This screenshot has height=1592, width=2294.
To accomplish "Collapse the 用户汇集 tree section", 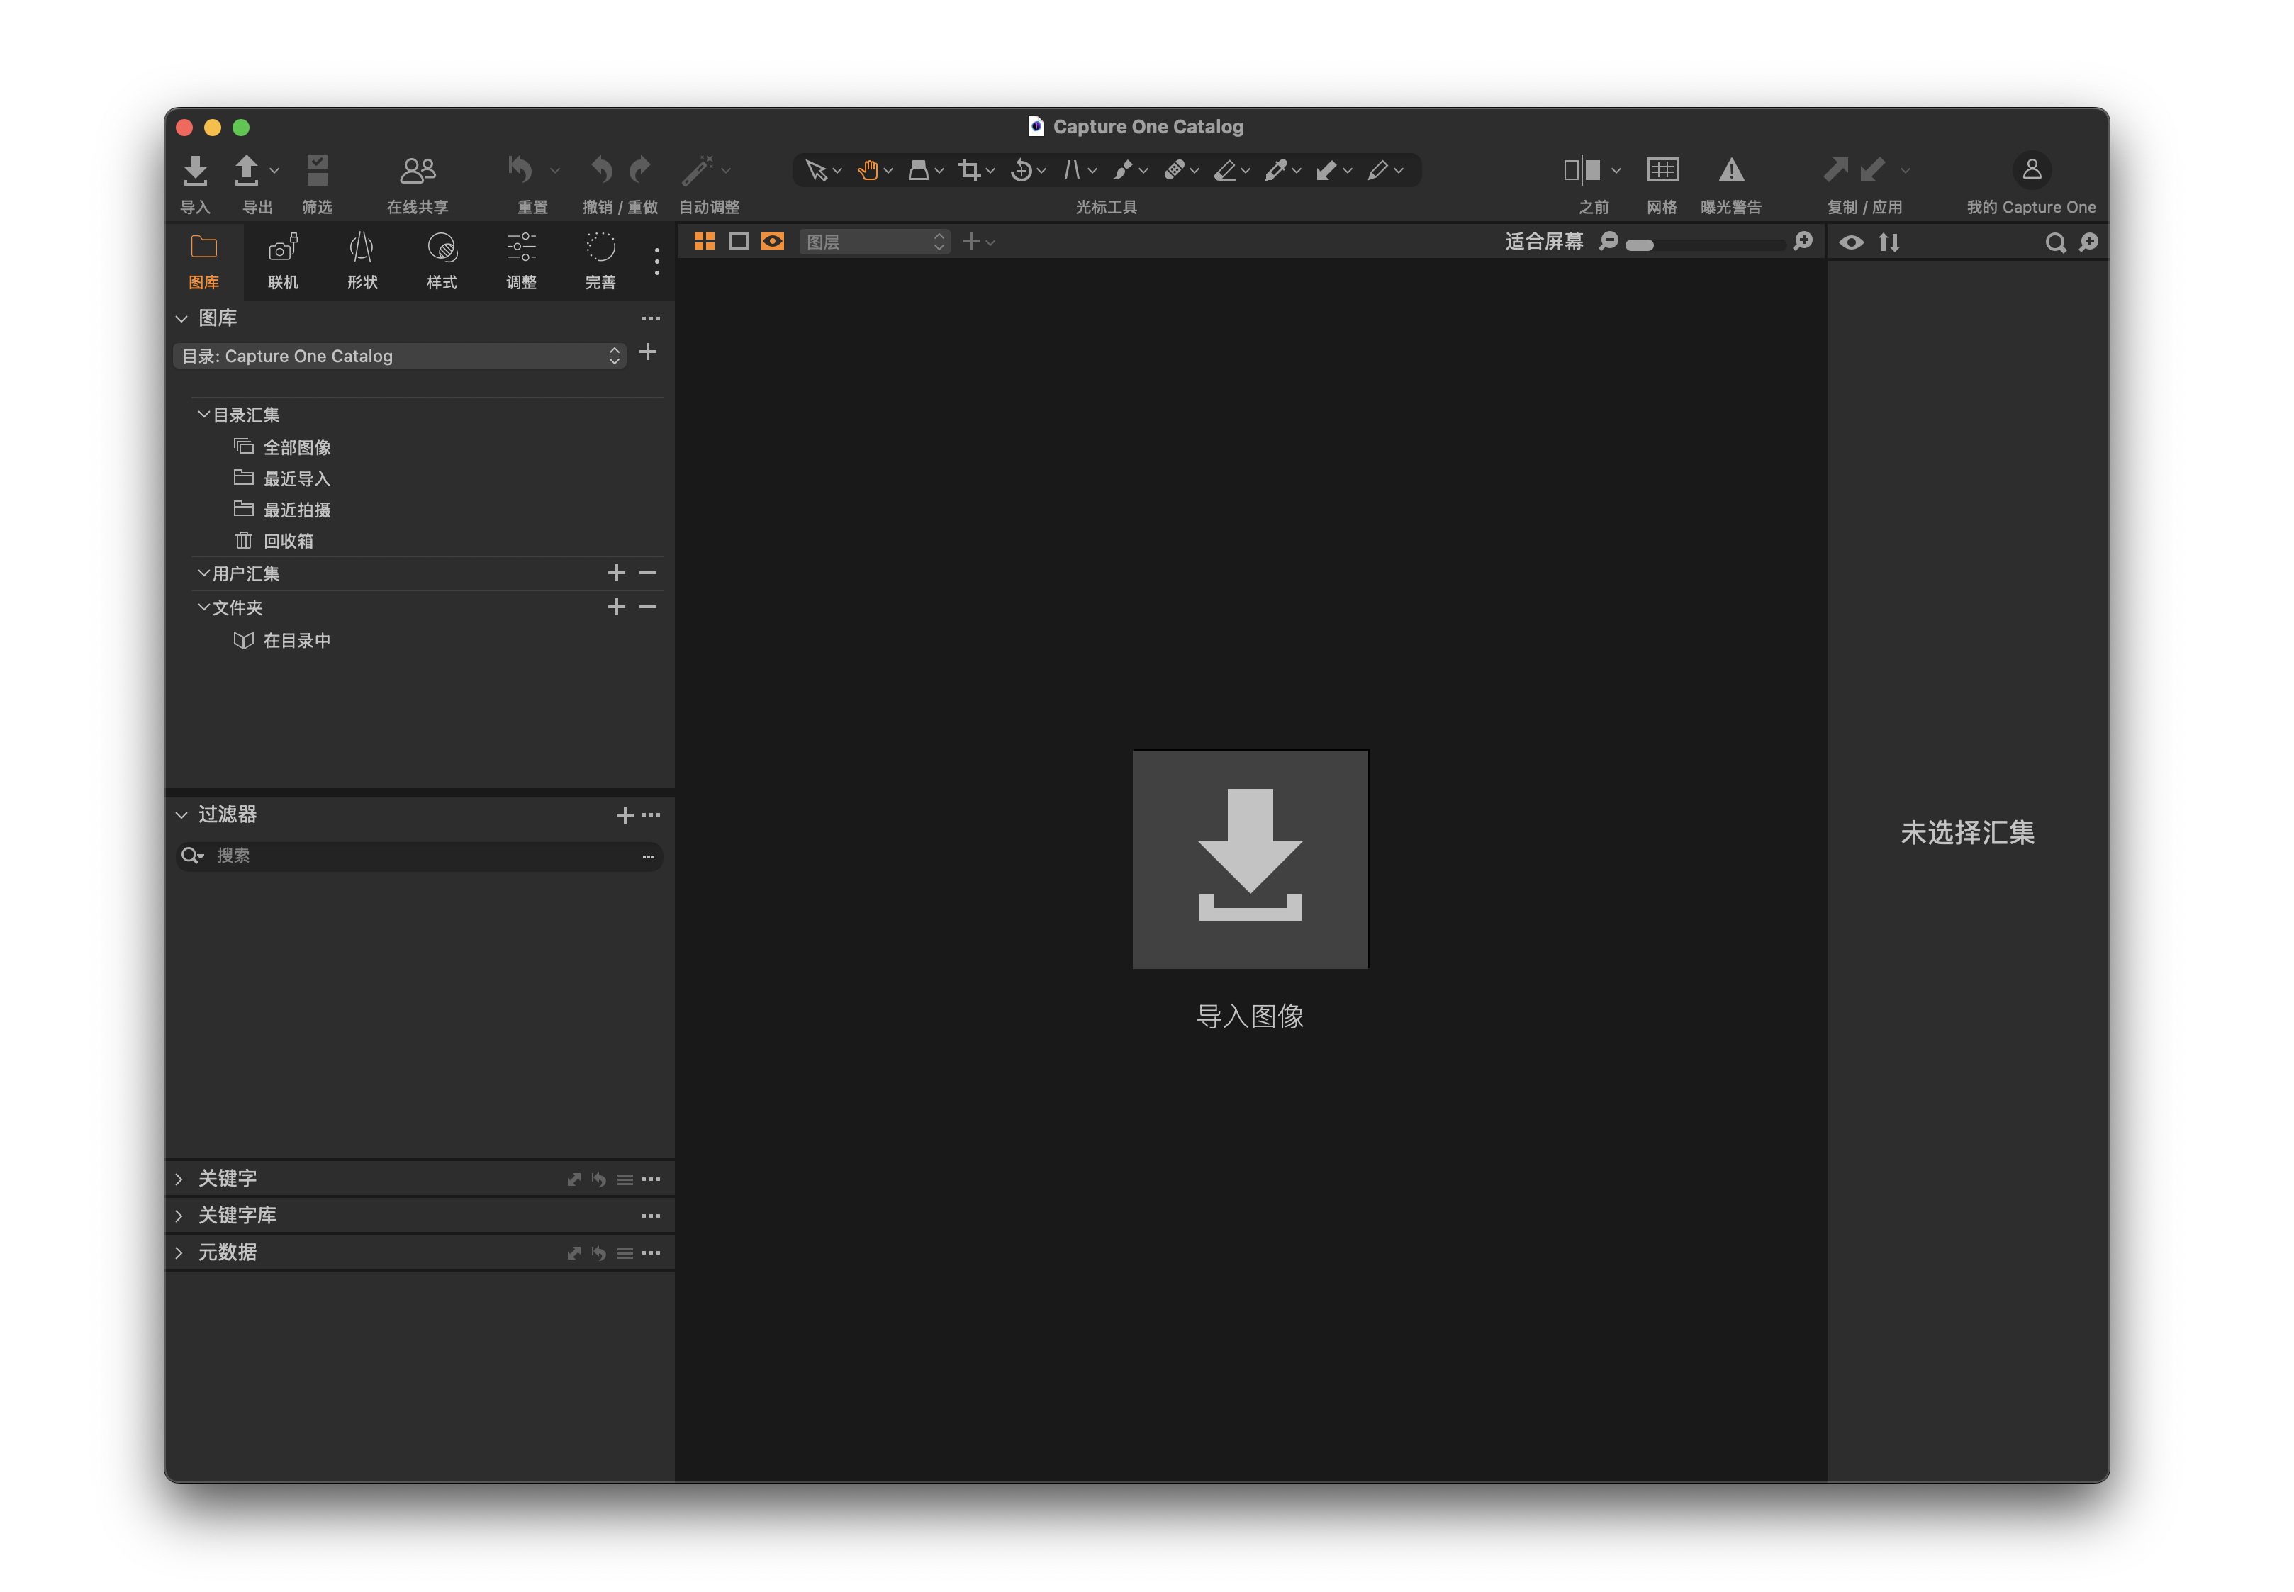I will coord(203,573).
